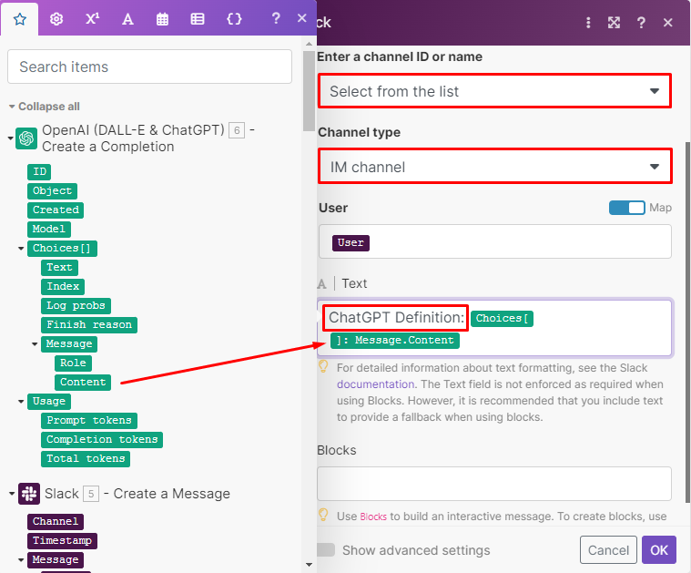Viewport: 691px width, 573px height.
Task: Open the text functions tab
Action: [127, 19]
